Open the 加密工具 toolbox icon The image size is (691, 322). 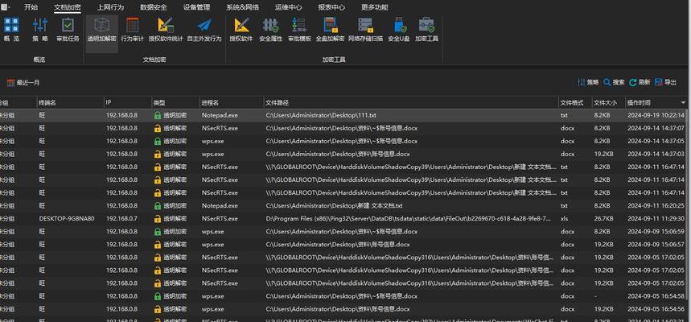(426, 25)
